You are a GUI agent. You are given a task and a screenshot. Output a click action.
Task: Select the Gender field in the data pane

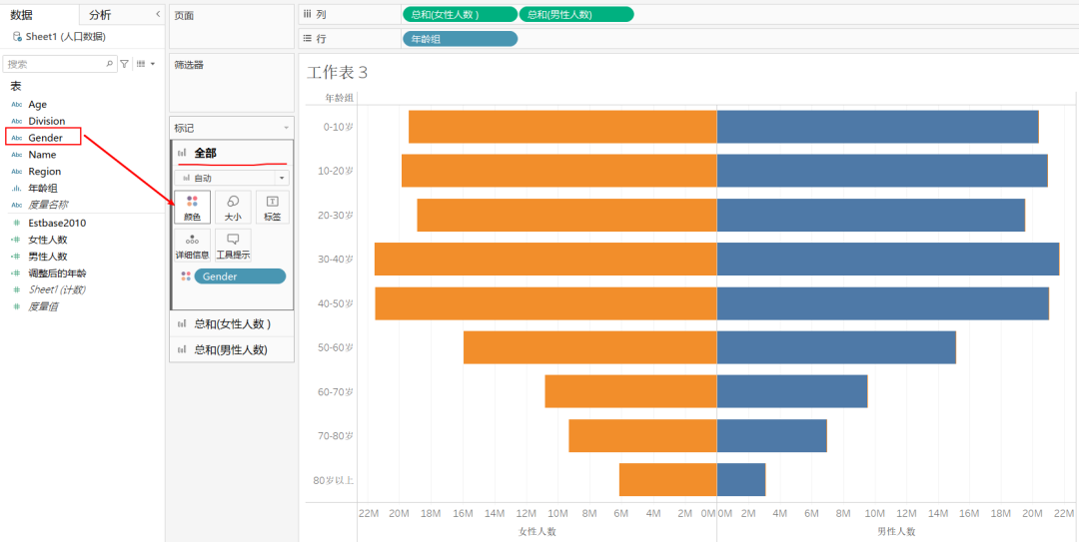point(45,138)
